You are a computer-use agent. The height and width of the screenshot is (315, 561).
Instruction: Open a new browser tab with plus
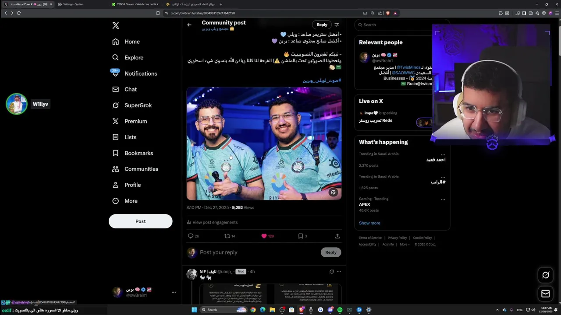pos(220,4)
